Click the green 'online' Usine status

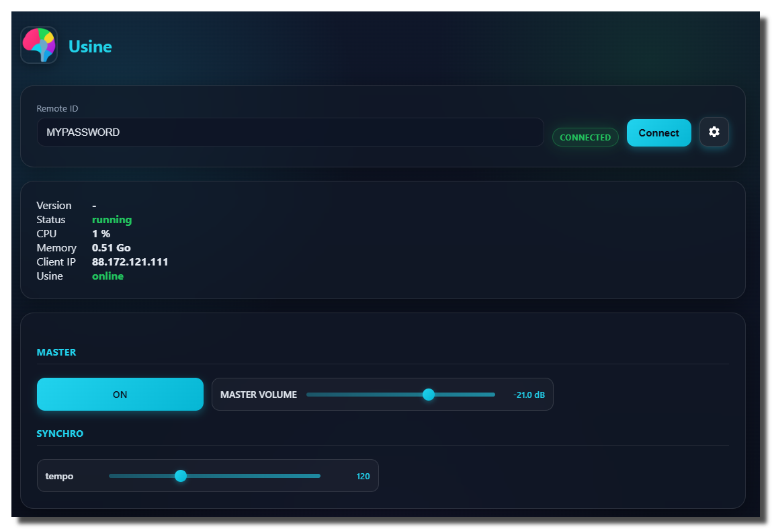click(108, 276)
